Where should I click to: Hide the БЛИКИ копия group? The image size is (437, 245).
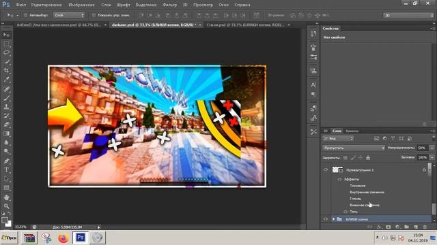coord(326,219)
